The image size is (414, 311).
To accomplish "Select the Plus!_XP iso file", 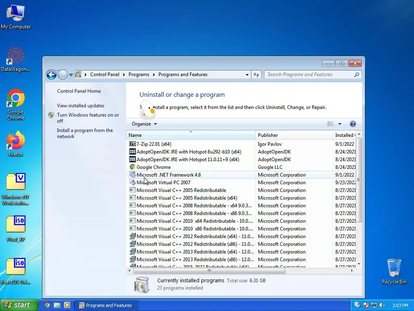I will pyautogui.click(x=16, y=229).
